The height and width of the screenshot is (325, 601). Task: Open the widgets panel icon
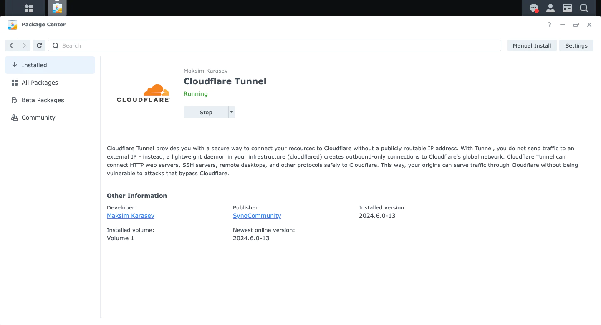(567, 8)
